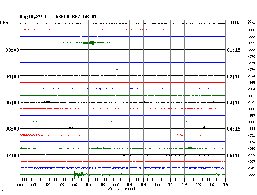Click the DC offset value -372

[251, 142]
